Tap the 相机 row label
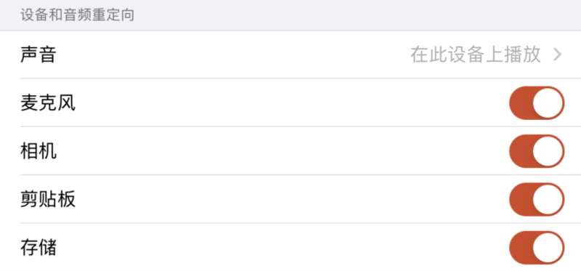 coord(38,151)
